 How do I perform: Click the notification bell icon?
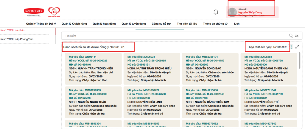(x=216, y=12)
